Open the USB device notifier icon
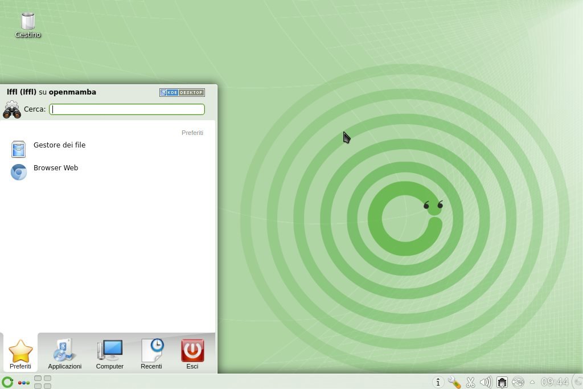583x389 pixels. coord(518,382)
